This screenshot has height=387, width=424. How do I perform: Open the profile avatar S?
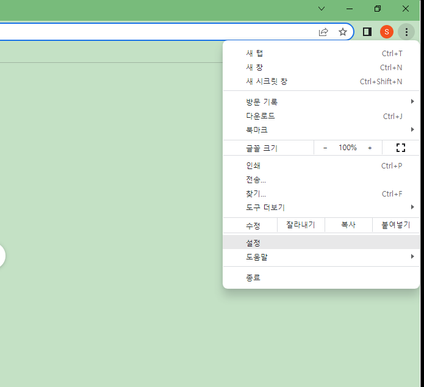click(387, 32)
